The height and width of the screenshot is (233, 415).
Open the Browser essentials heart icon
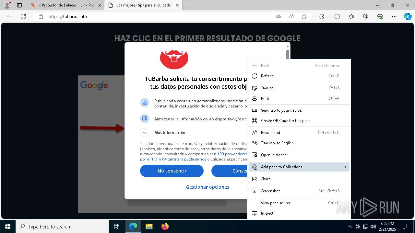[x=380, y=17]
